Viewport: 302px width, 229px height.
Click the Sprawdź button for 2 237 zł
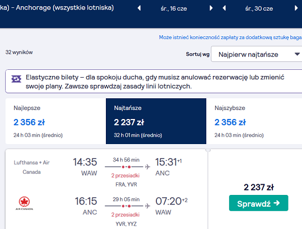pyautogui.click(x=258, y=203)
